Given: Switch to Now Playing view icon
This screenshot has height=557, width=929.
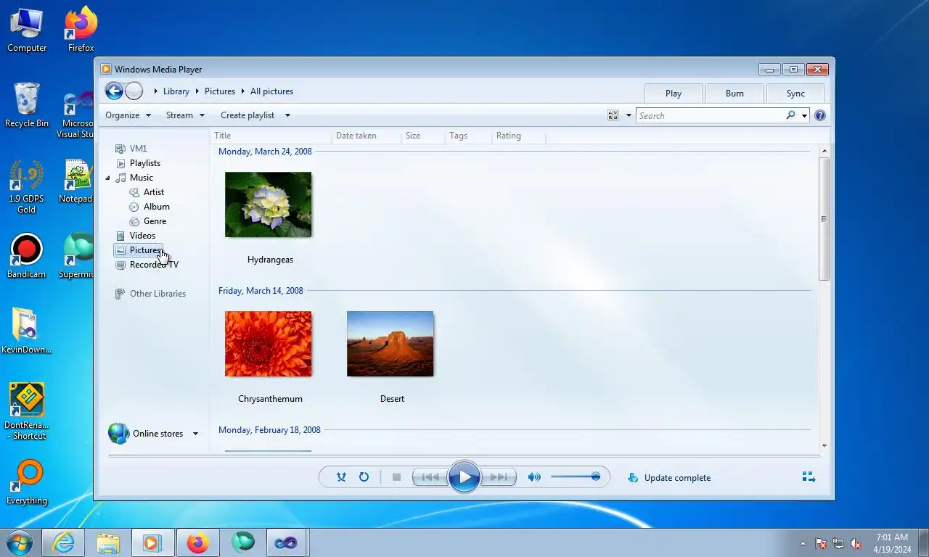Looking at the screenshot, I should pyautogui.click(x=809, y=477).
